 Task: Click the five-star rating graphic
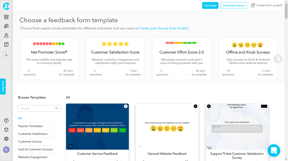pos(115,44)
